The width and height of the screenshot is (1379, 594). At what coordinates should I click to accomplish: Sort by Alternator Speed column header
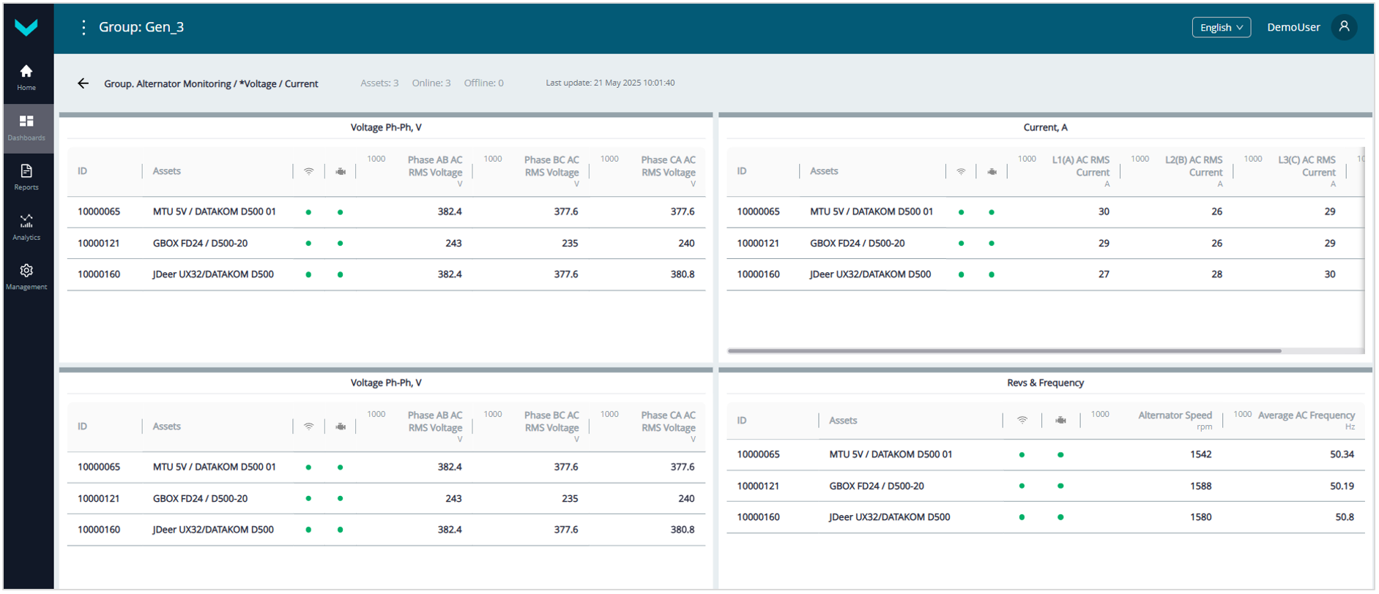[x=1175, y=416]
